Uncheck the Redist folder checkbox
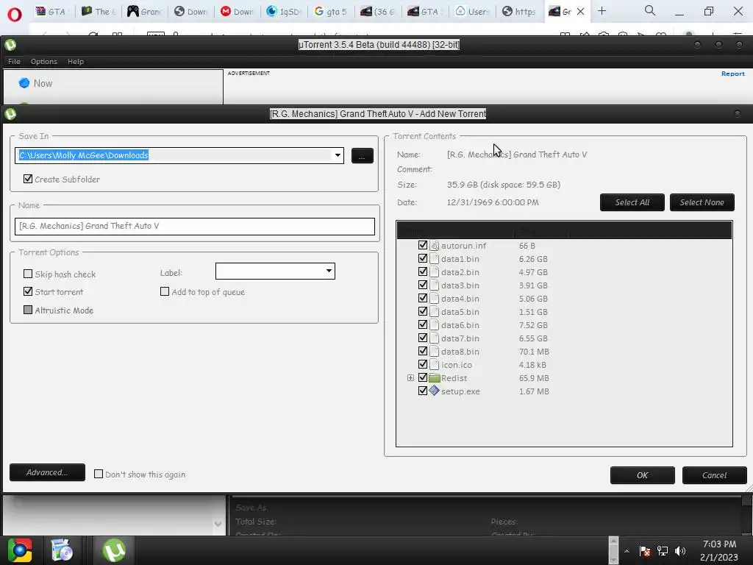Screen dimensions: 753x565 [x=423, y=377]
